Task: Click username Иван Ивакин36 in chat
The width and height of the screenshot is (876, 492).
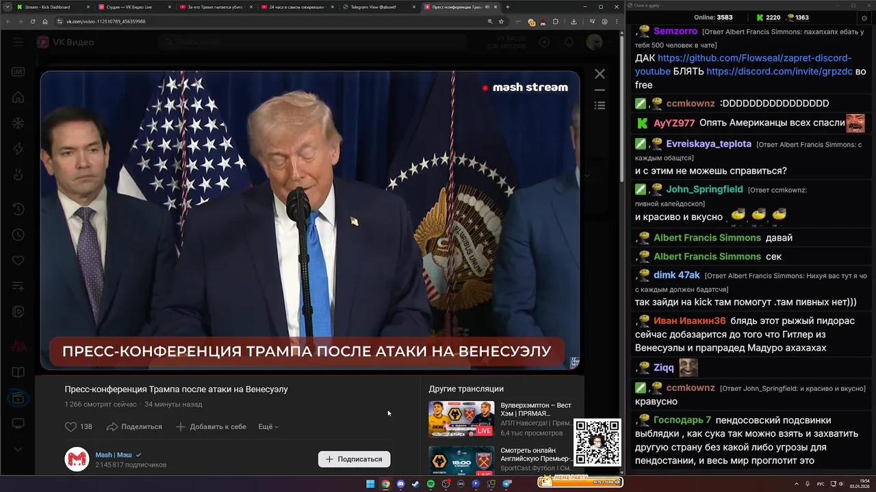Action: (x=689, y=320)
